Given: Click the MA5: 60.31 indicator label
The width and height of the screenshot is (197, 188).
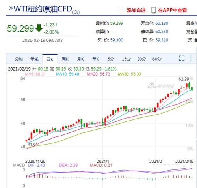Looking at the screenshot, I should [x=35, y=74].
